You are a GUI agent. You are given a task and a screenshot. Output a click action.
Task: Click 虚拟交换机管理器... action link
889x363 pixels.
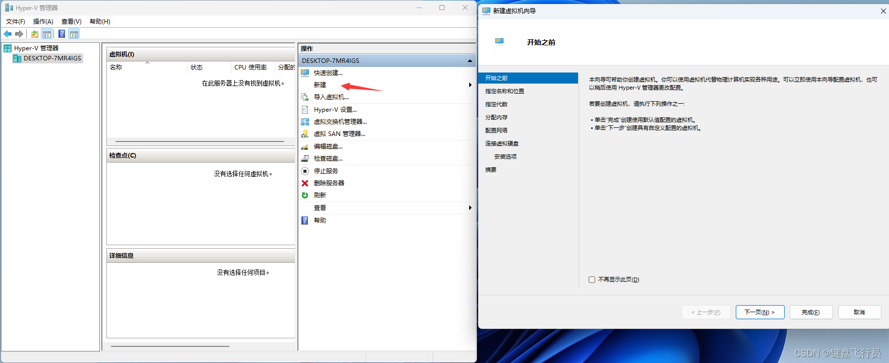coord(340,122)
